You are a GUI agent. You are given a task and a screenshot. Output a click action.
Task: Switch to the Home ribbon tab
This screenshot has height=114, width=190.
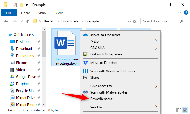coord(25,13)
